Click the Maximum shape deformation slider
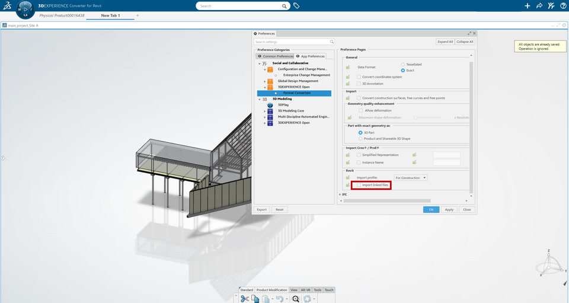 (428, 117)
